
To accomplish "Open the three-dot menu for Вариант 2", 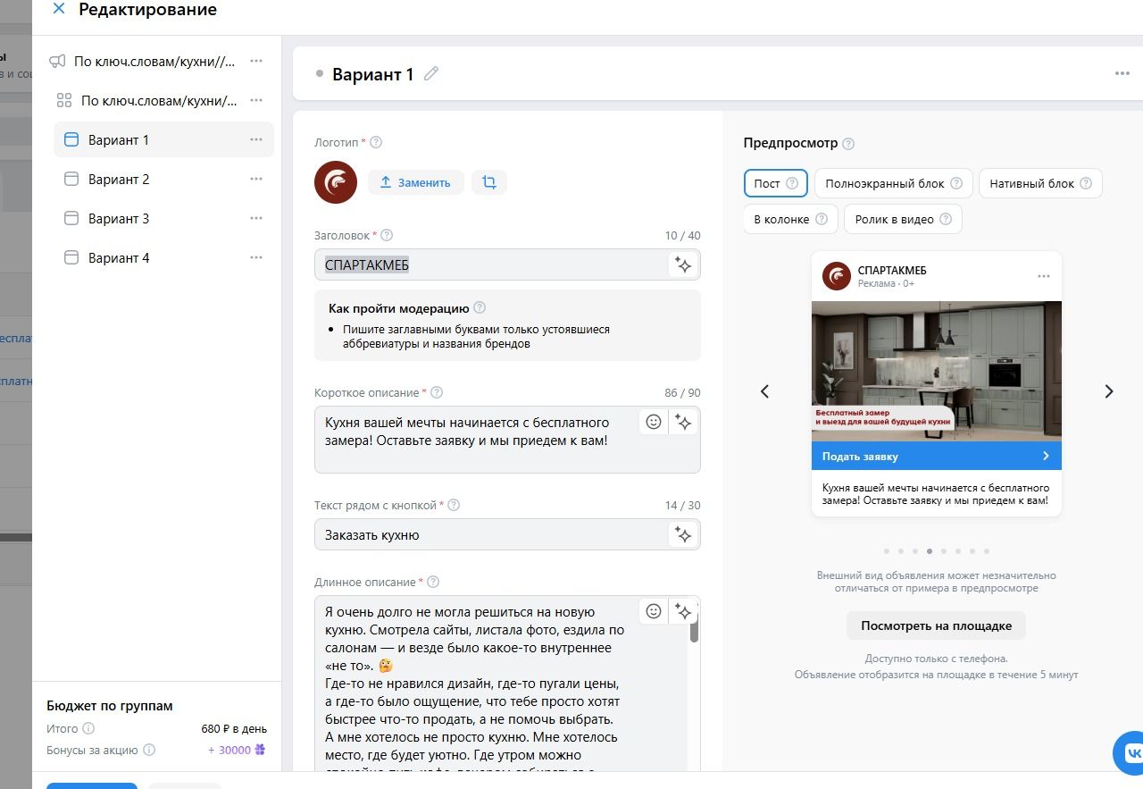I will pyautogui.click(x=256, y=179).
